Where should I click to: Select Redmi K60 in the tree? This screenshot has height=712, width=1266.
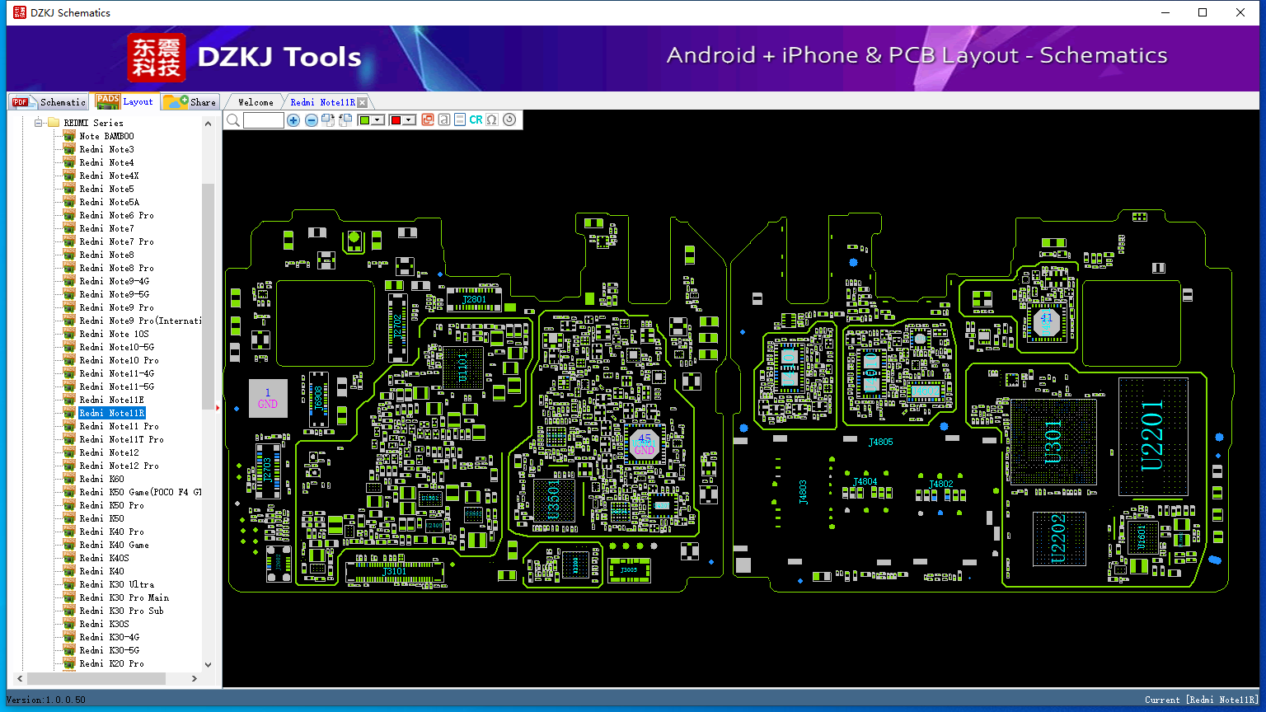coord(102,479)
